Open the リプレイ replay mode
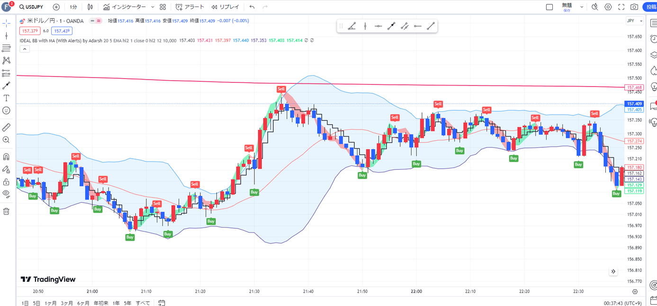The height and width of the screenshot is (306, 657). coord(225,7)
